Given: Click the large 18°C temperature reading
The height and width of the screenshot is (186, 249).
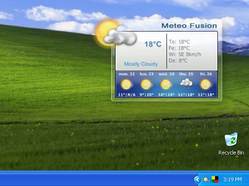Looking at the screenshot, I should (x=153, y=44).
